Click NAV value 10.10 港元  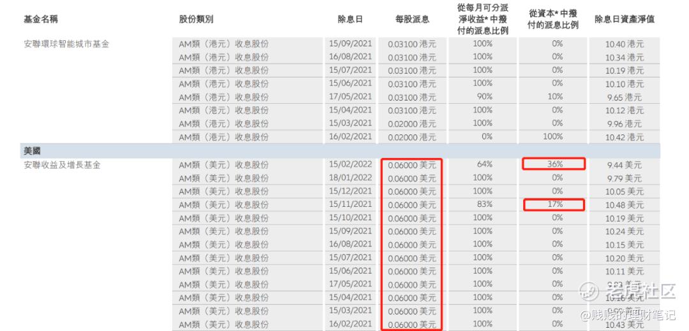625,84
